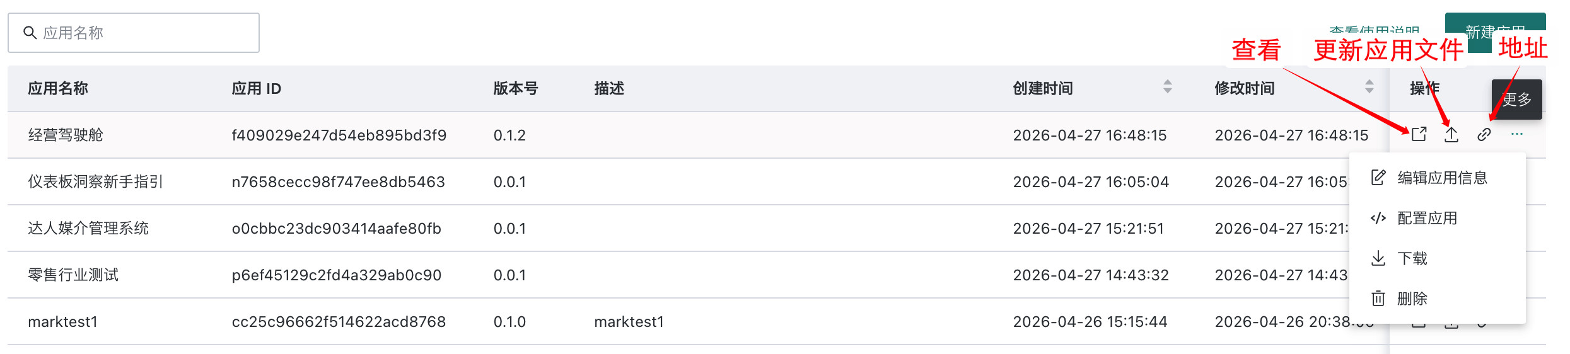Click the trash bin icon in the menu
Image resolution: width=1570 pixels, height=354 pixels.
(x=1378, y=299)
